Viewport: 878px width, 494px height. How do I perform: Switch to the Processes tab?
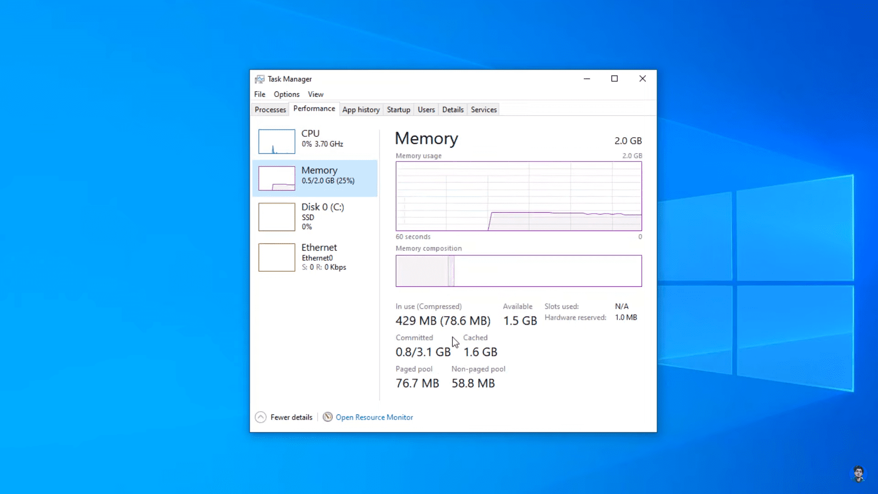click(x=269, y=109)
